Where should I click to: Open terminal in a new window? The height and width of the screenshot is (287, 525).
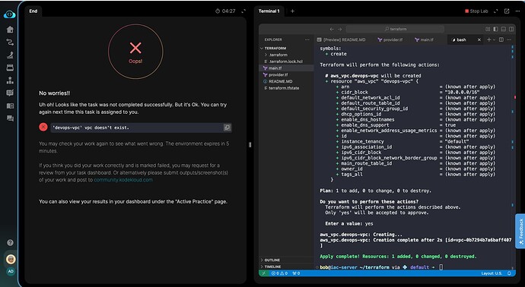pyautogui.click(x=507, y=11)
